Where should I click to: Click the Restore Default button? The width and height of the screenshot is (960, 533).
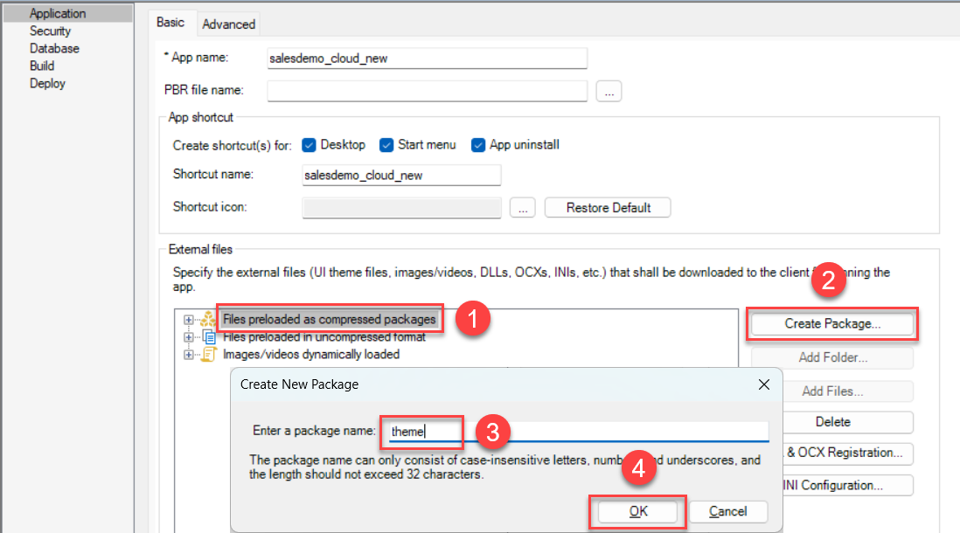(x=608, y=208)
